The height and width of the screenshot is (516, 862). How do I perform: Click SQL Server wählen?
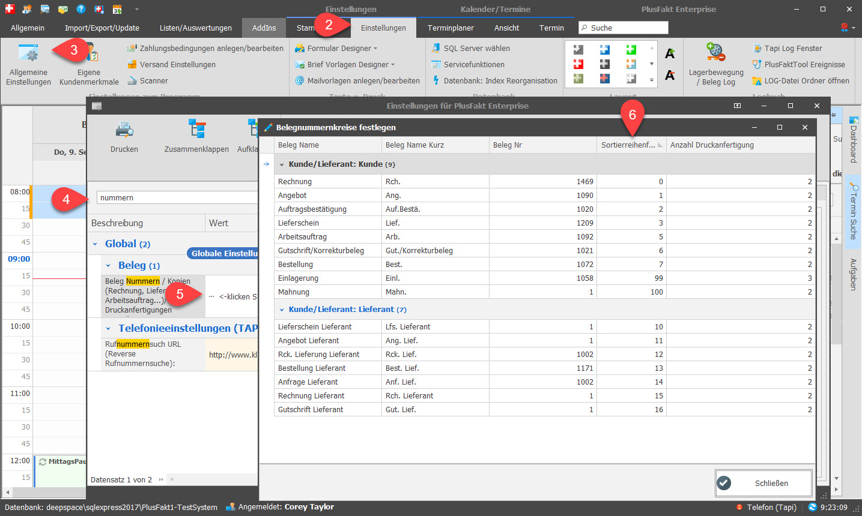tap(470, 48)
